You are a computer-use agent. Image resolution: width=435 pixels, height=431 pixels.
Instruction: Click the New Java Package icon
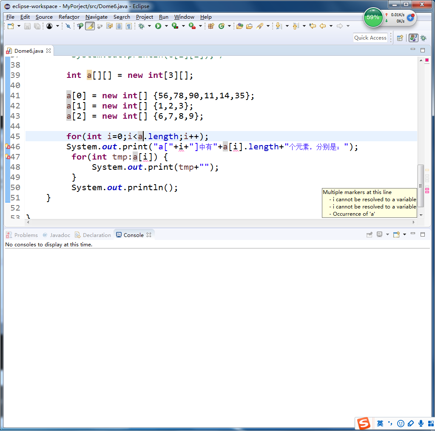point(211,26)
